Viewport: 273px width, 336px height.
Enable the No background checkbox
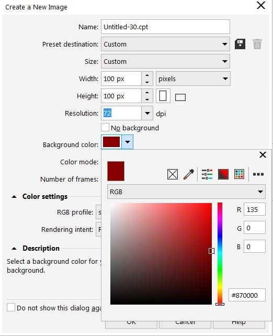click(105, 127)
